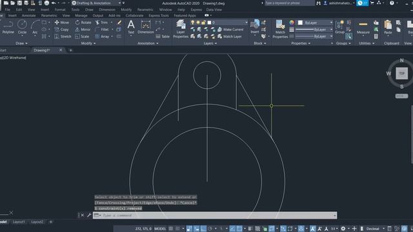Image resolution: width=413 pixels, height=232 pixels.
Task: Open Layer Properties manager
Action: [181, 29]
